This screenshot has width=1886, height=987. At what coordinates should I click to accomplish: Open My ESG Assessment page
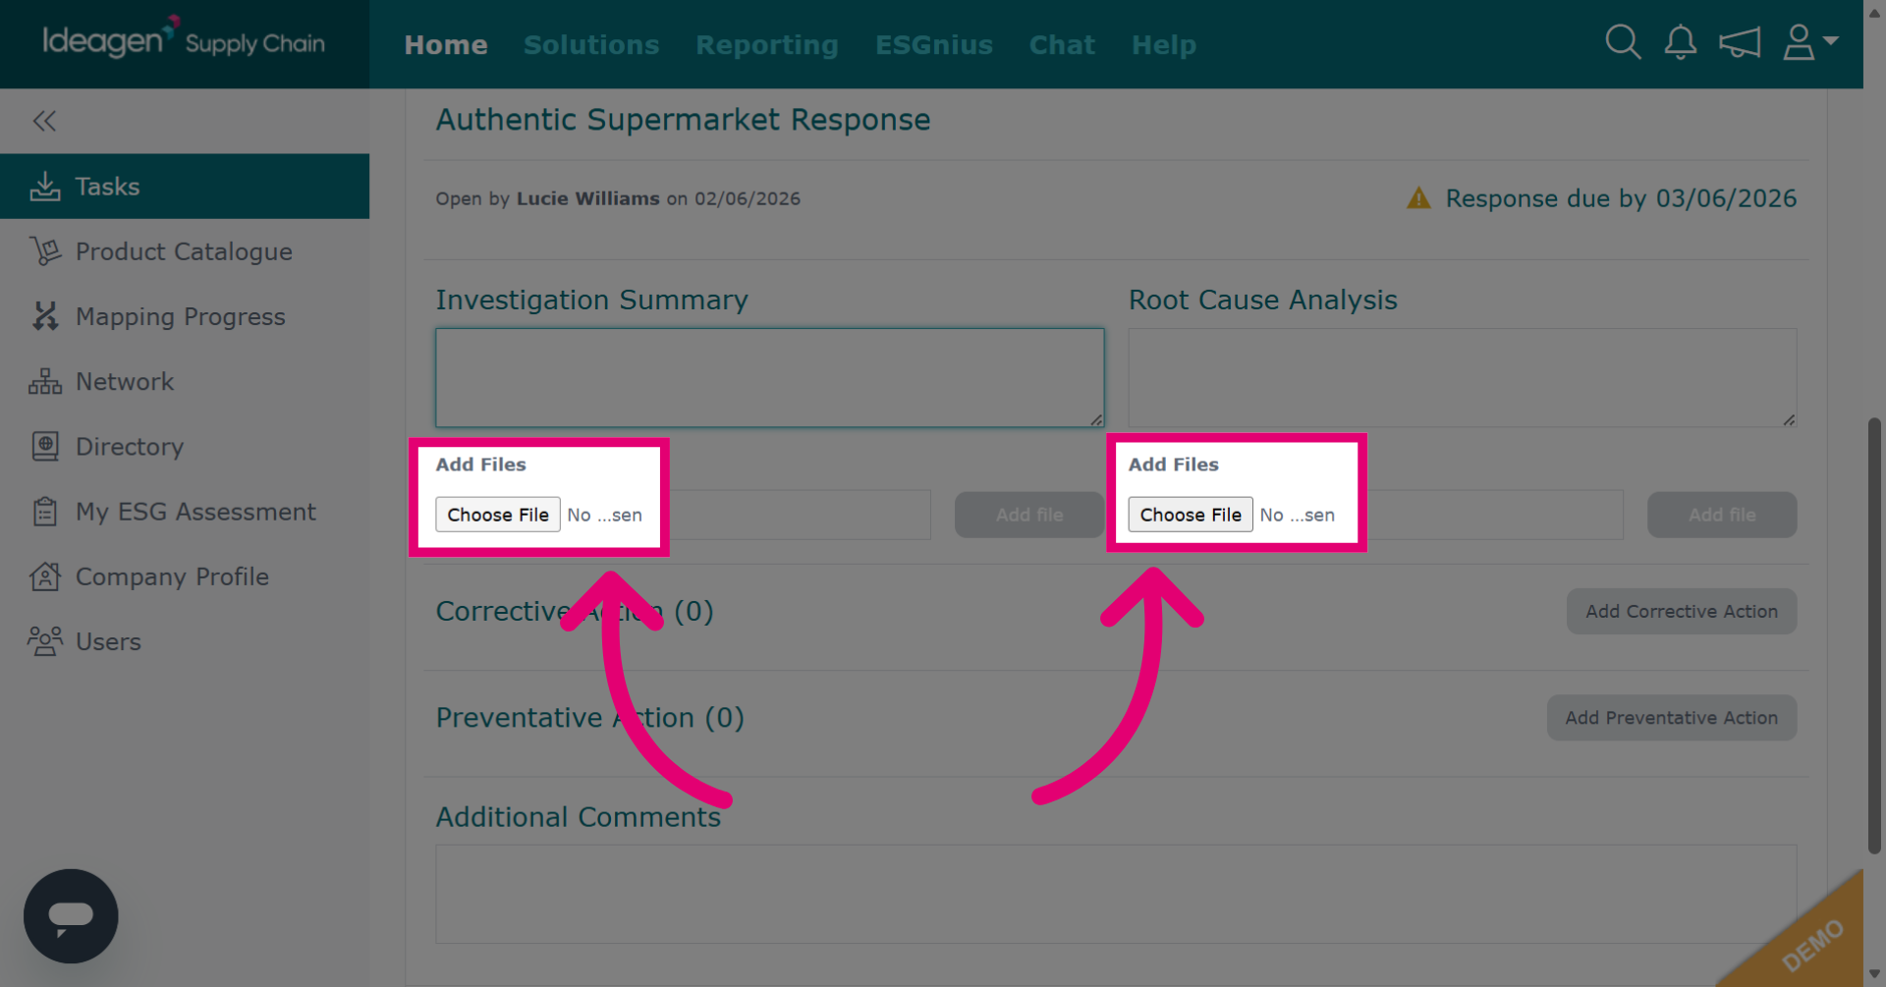click(185, 512)
